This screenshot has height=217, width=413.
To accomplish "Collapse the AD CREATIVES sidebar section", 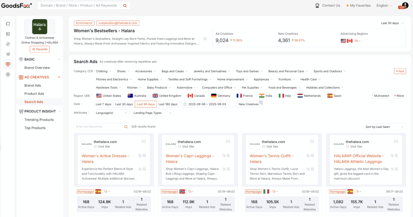I will [59, 77].
